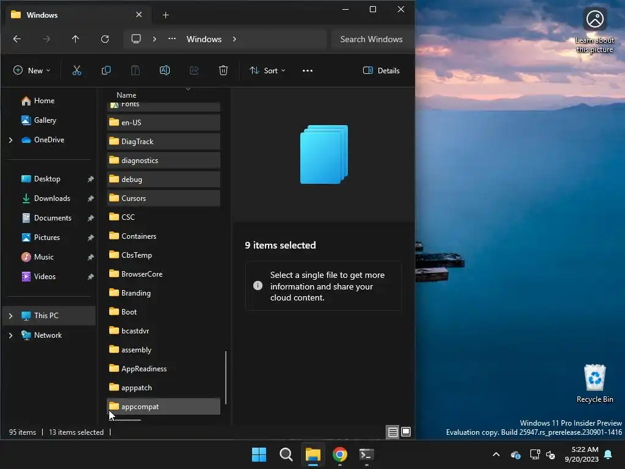Click the muted volume tray icon
625x469 pixels.
click(551, 454)
